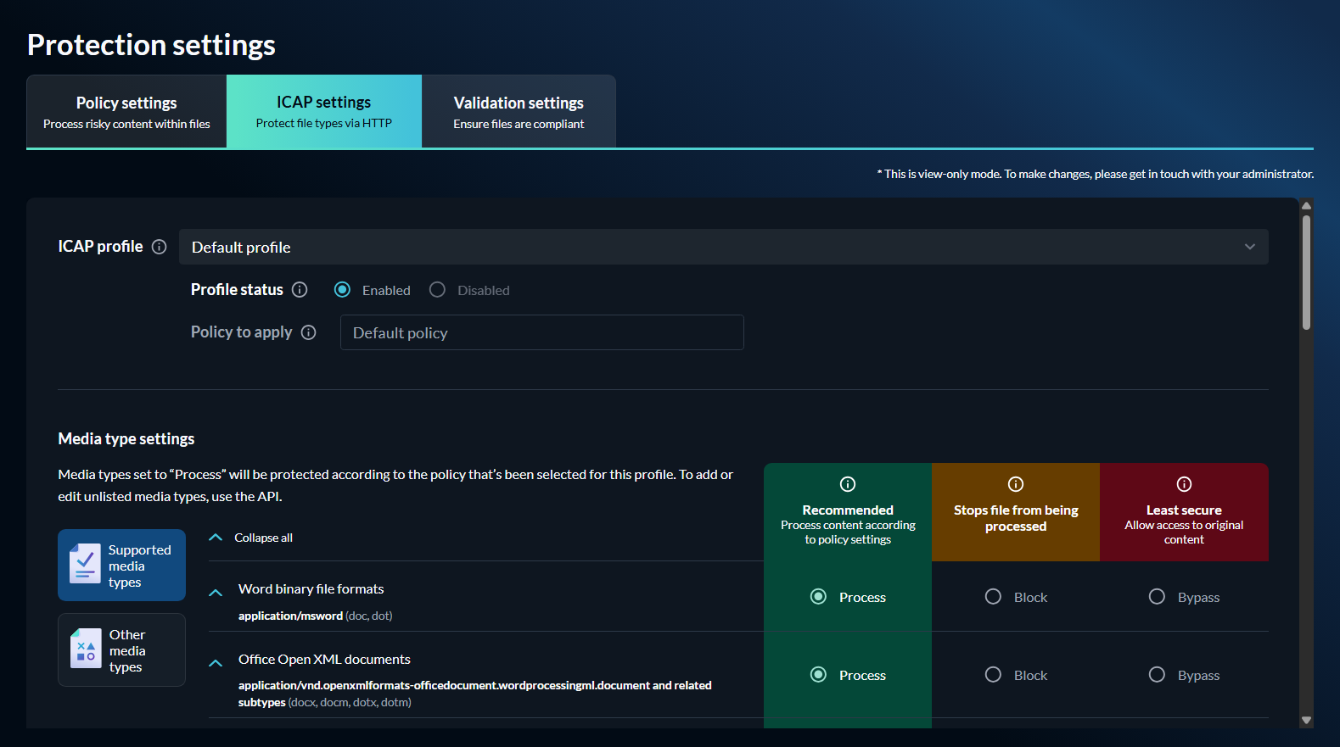Click the scrollbar down arrow
Screen dimensions: 1340x747
tap(1306, 720)
